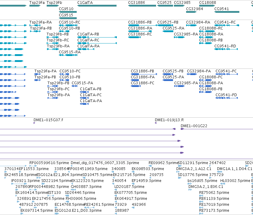Select the Tsp29Fb gene label
The height and width of the screenshot is (215, 253).
click(x=54, y=3)
